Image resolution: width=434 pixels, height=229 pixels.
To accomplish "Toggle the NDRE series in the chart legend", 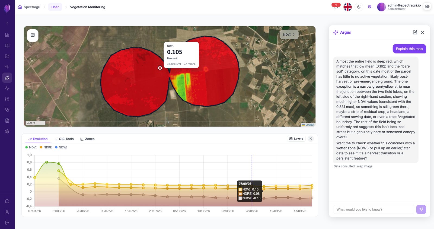I will (x=46, y=147).
